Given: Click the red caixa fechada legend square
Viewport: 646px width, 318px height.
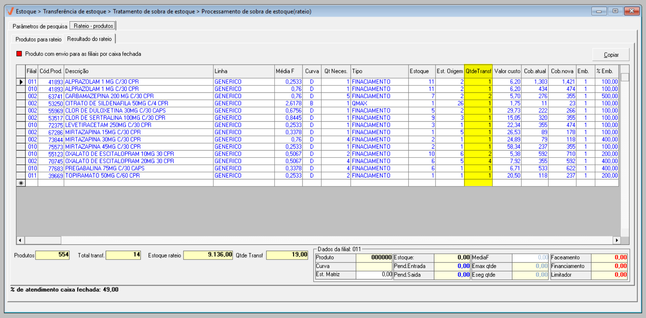Looking at the screenshot, I should [x=19, y=54].
